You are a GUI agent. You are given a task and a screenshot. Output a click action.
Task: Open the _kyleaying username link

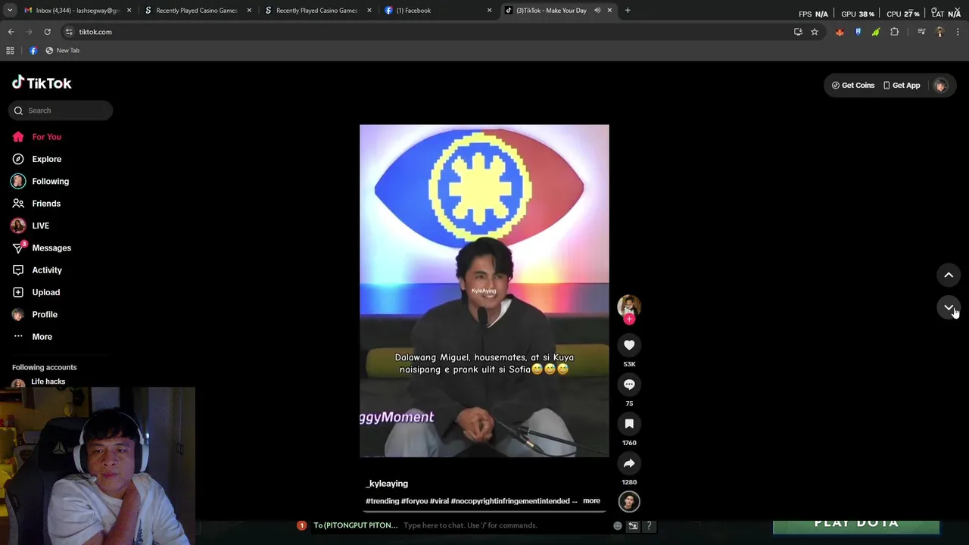click(x=387, y=484)
